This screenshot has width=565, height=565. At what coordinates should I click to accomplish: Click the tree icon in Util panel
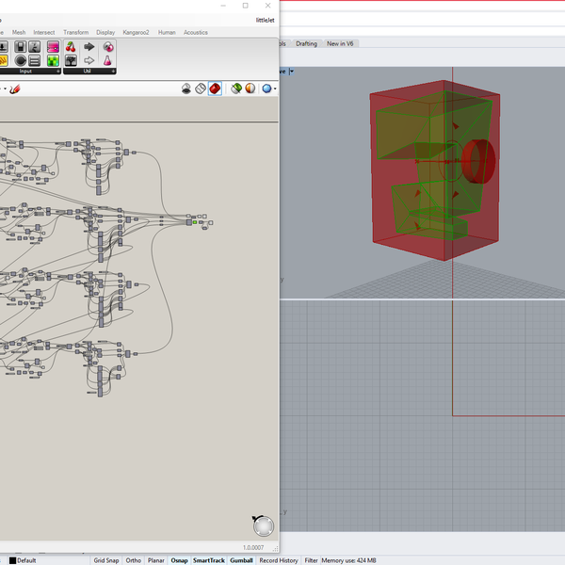point(72,61)
